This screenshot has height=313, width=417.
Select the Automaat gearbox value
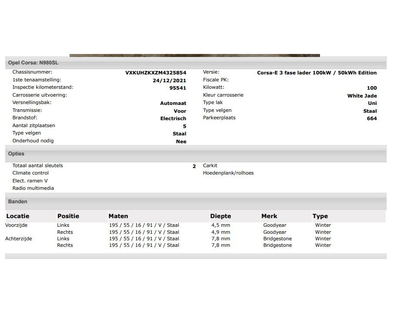pos(173,103)
